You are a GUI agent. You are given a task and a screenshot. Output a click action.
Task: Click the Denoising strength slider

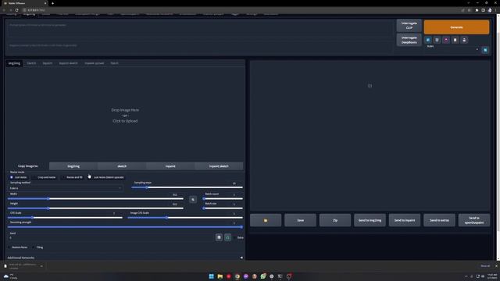pyautogui.click(x=125, y=227)
